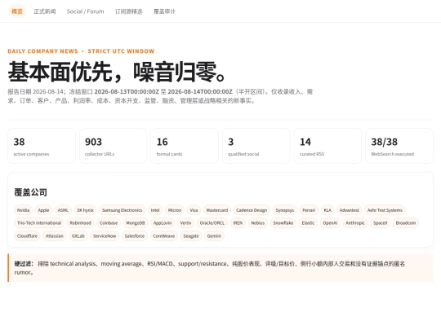Select the SK hynix chip

pyautogui.click(x=85, y=210)
